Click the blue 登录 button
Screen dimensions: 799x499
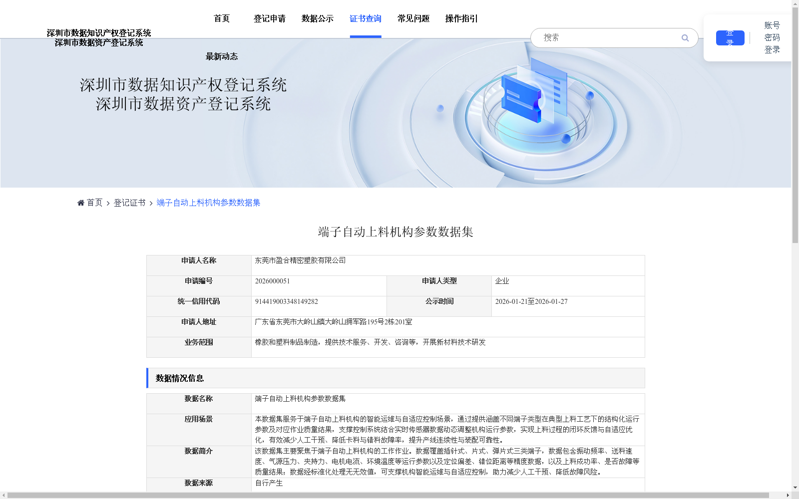pos(730,38)
